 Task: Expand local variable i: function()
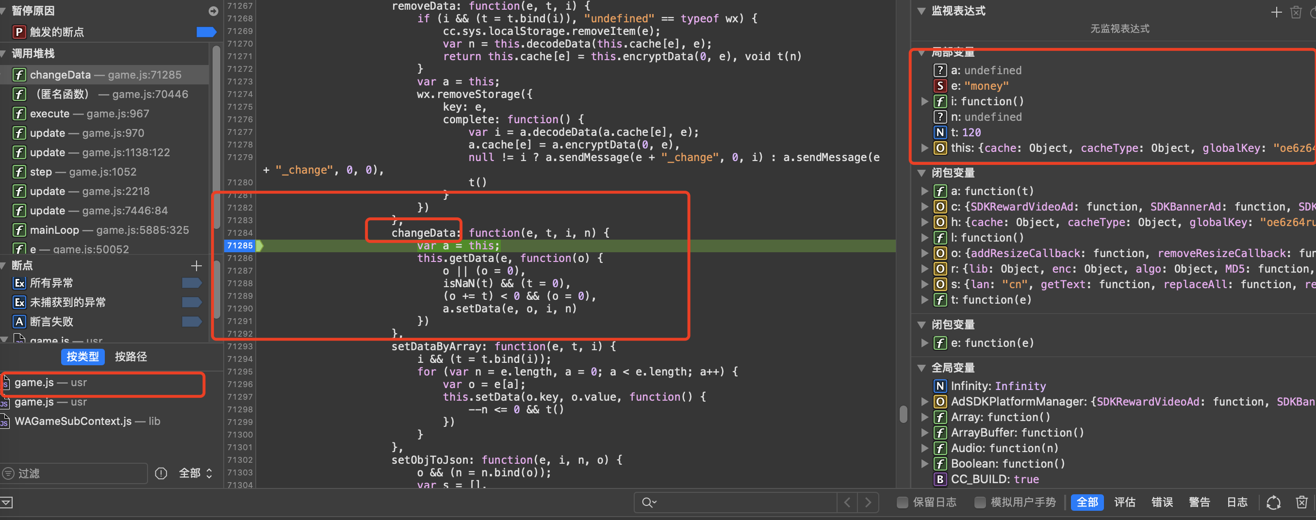[x=924, y=102]
